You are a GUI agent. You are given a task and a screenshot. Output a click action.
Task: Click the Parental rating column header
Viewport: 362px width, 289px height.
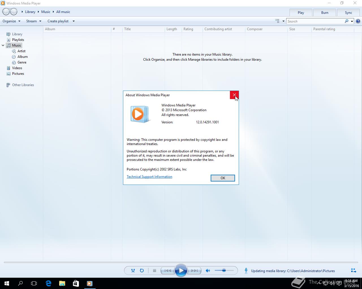[333, 29]
